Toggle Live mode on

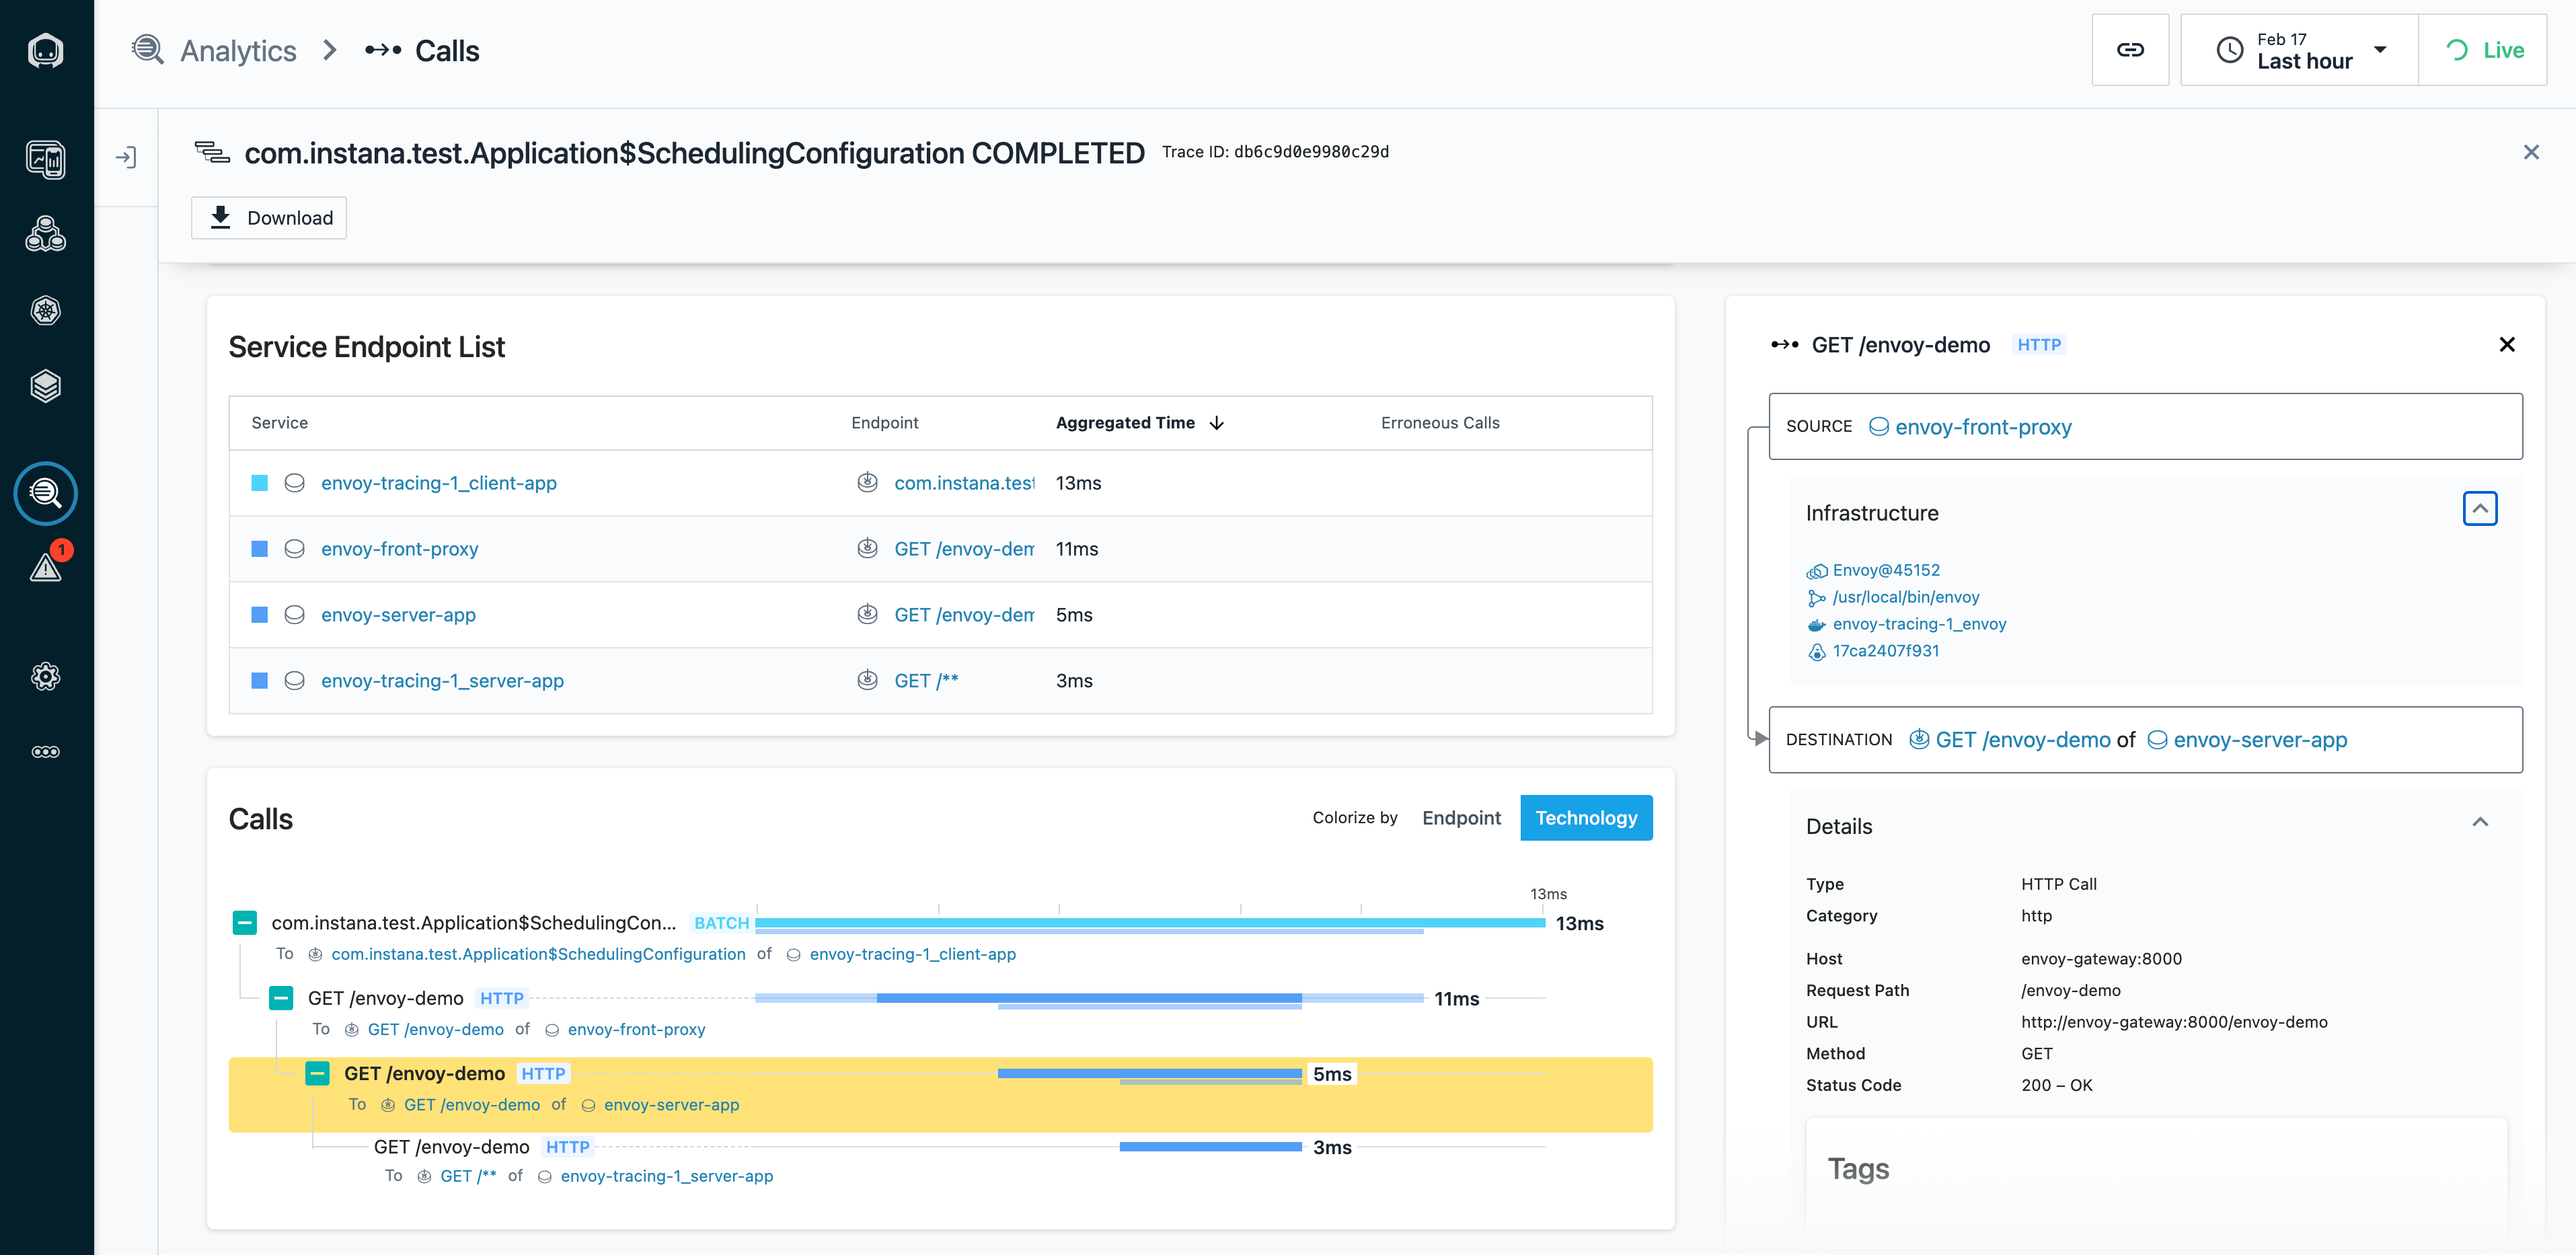[2484, 50]
